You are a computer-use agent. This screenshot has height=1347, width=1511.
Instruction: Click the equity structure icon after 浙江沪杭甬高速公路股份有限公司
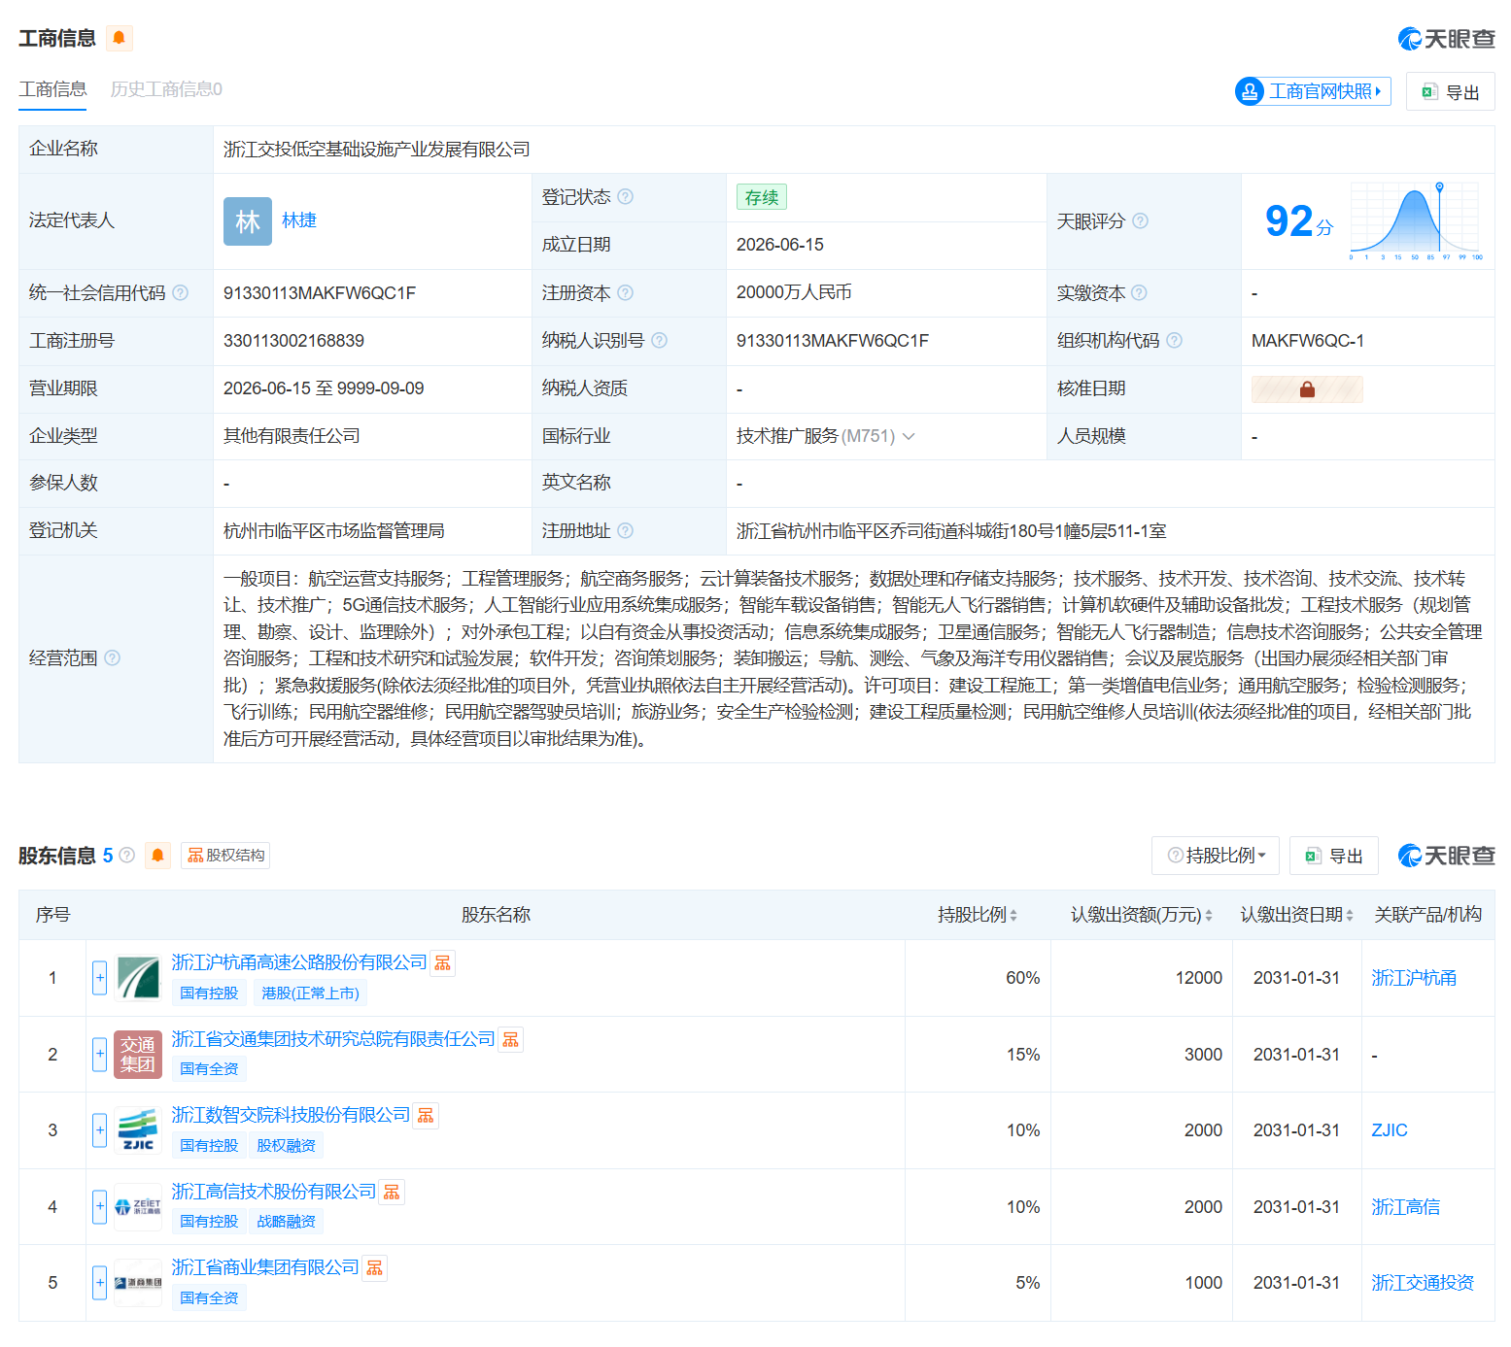[x=443, y=962]
